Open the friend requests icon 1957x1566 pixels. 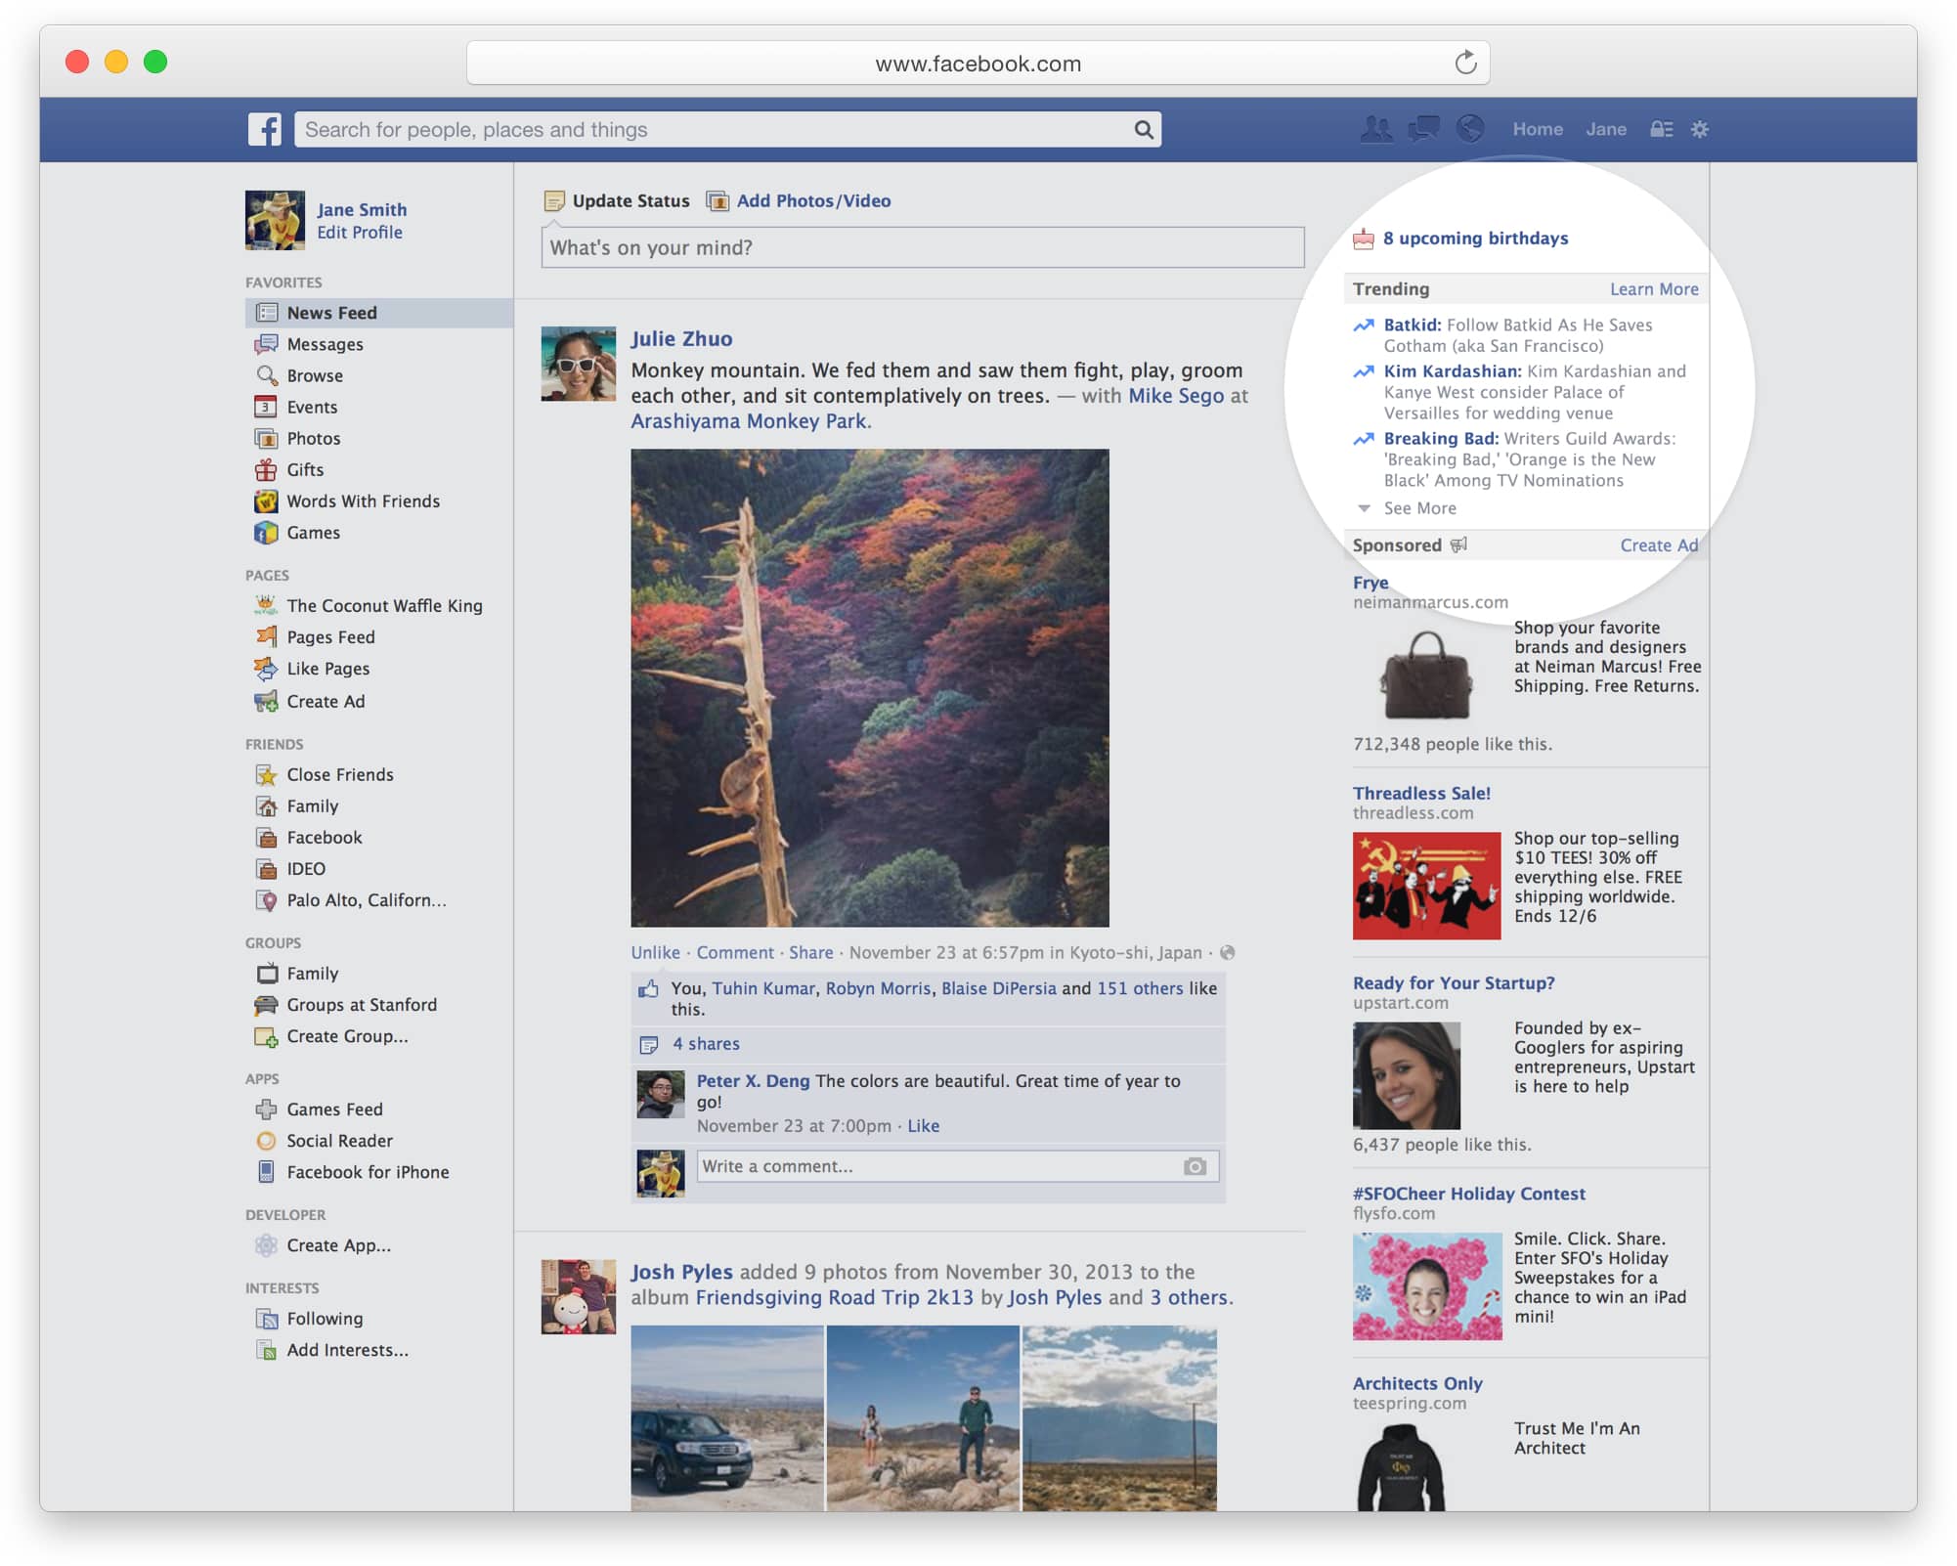(1376, 129)
